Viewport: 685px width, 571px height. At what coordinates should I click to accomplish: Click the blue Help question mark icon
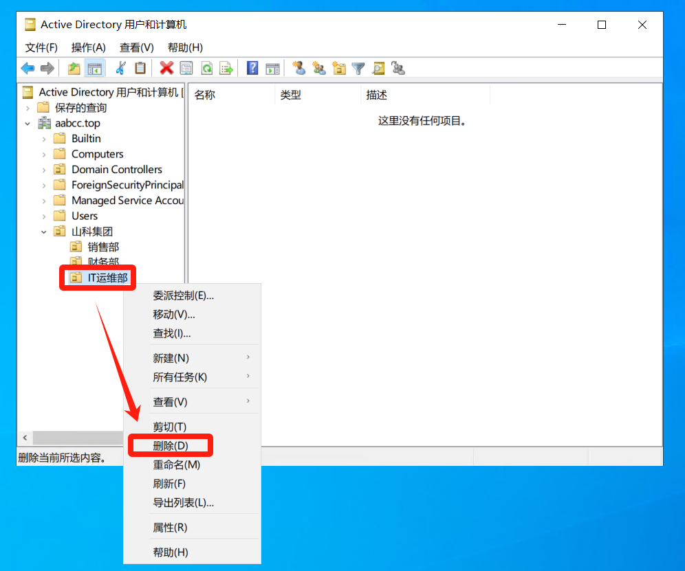click(x=252, y=68)
